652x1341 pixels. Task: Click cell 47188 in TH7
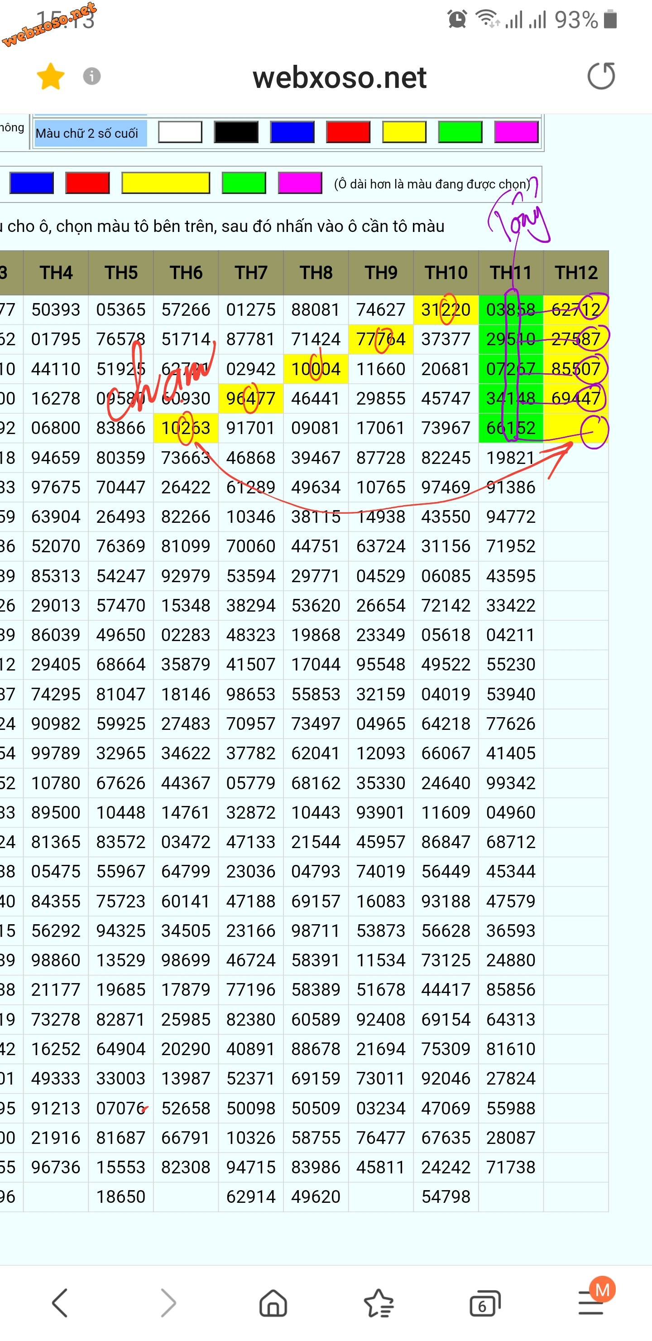pyautogui.click(x=251, y=901)
